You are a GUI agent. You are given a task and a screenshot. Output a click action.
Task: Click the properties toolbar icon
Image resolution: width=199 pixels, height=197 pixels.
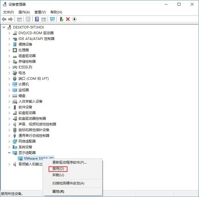click(x=28, y=19)
